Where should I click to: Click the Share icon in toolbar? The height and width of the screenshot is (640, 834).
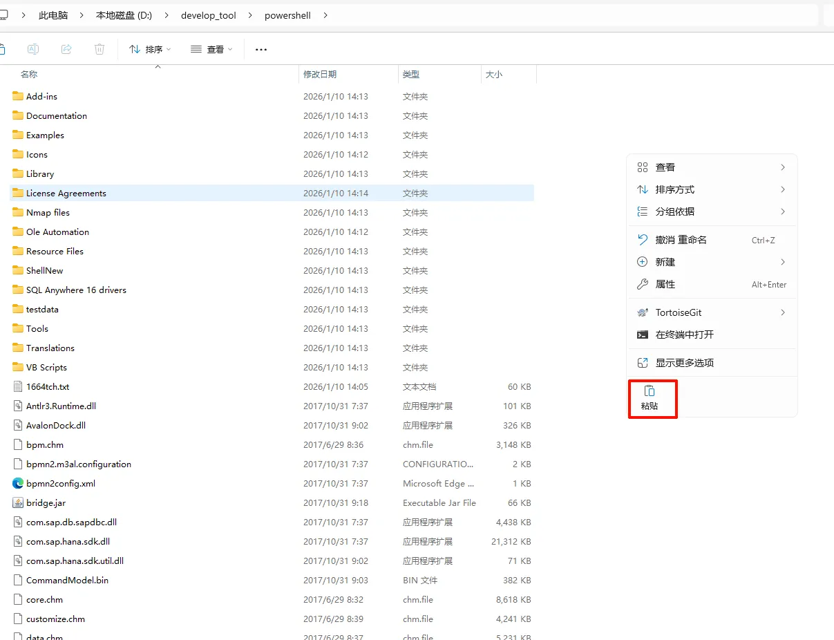66,49
